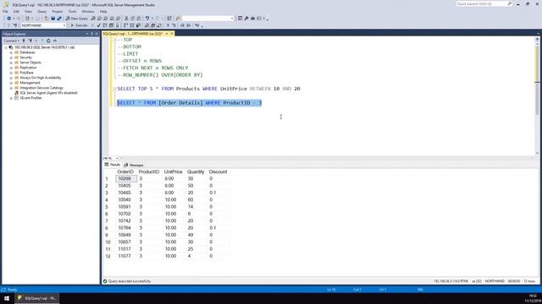
Task: Open the zoom percentage dropdown
Action: point(117,158)
